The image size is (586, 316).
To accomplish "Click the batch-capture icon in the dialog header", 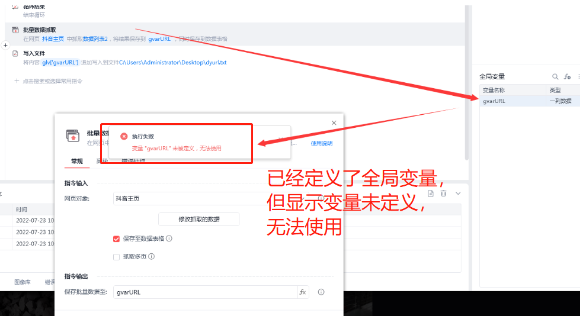I will tap(73, 136).
